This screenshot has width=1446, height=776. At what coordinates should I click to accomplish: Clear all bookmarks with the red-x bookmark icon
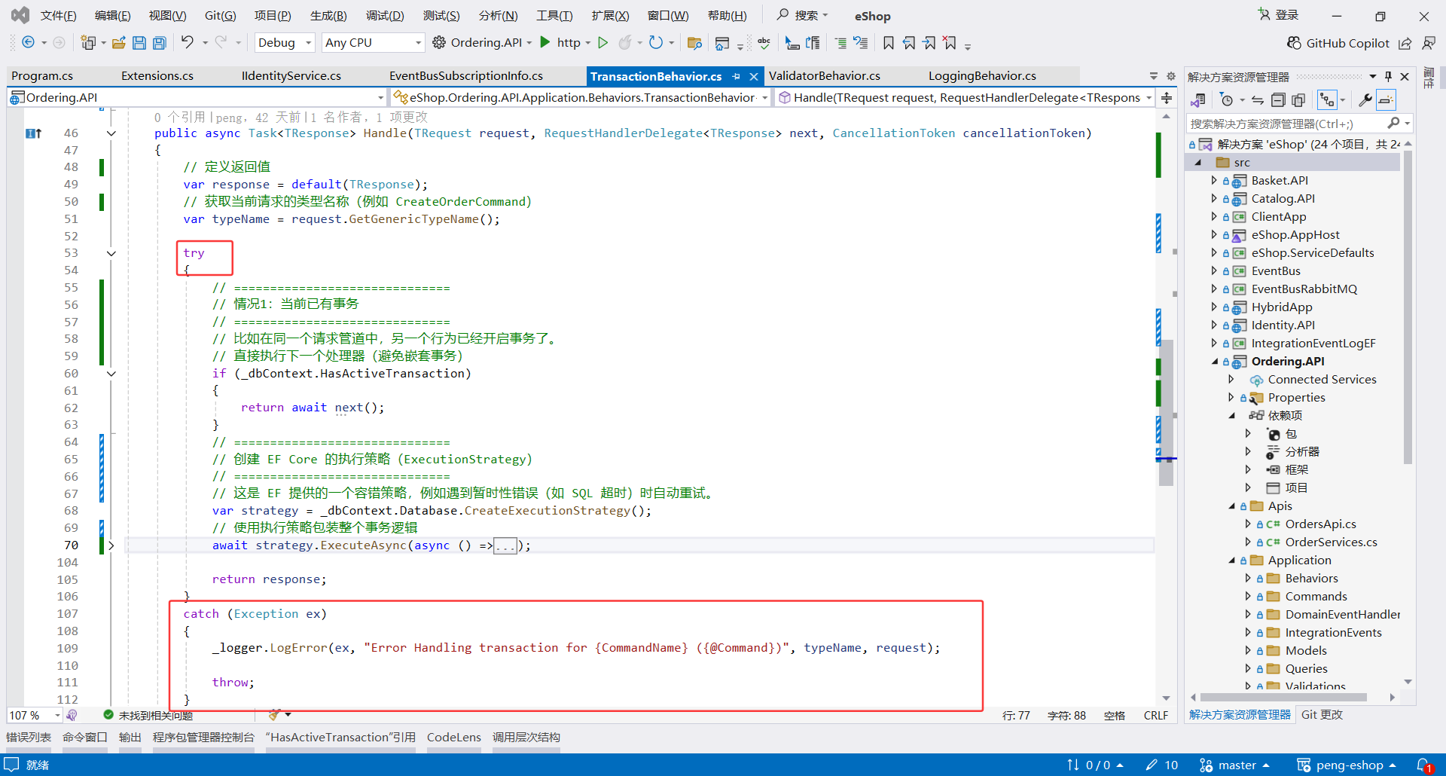point(950,43)
